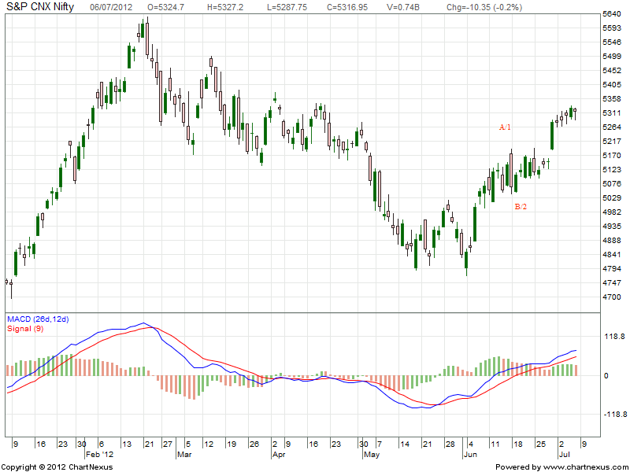630x472 pixels.
Task: Click the 5593 price axis label
Action: (x=613, y=28)
